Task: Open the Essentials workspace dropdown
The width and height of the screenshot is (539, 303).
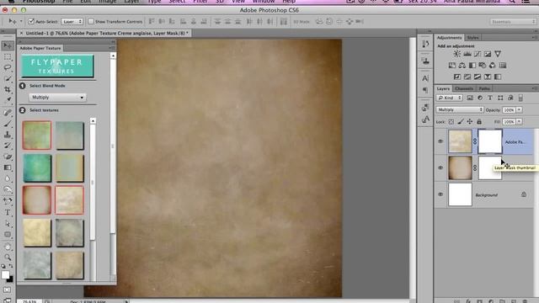Action: (512, 22)
